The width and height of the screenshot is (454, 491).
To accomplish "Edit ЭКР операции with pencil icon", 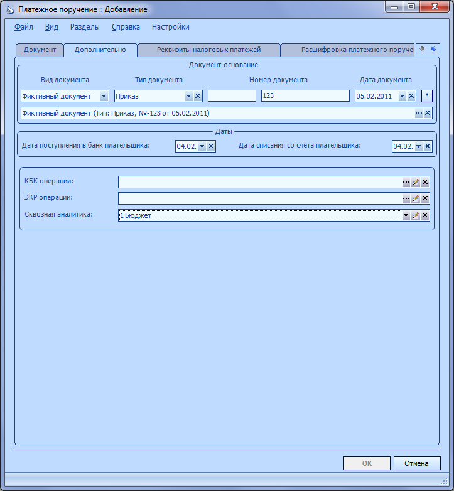I will pos(416,198).
